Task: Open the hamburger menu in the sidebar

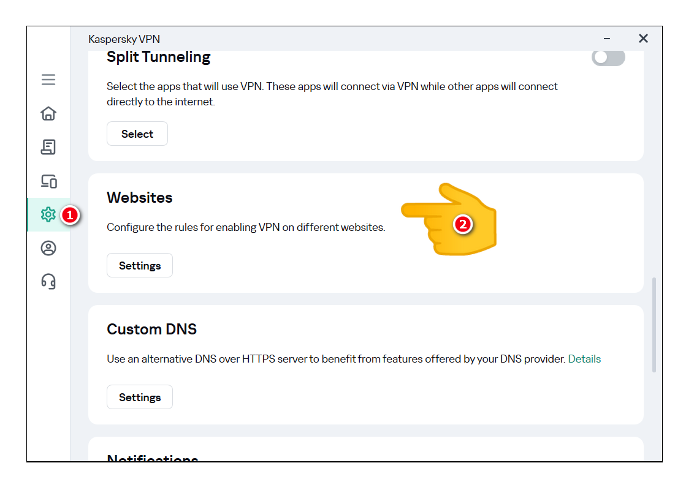Action: point(48,80)
